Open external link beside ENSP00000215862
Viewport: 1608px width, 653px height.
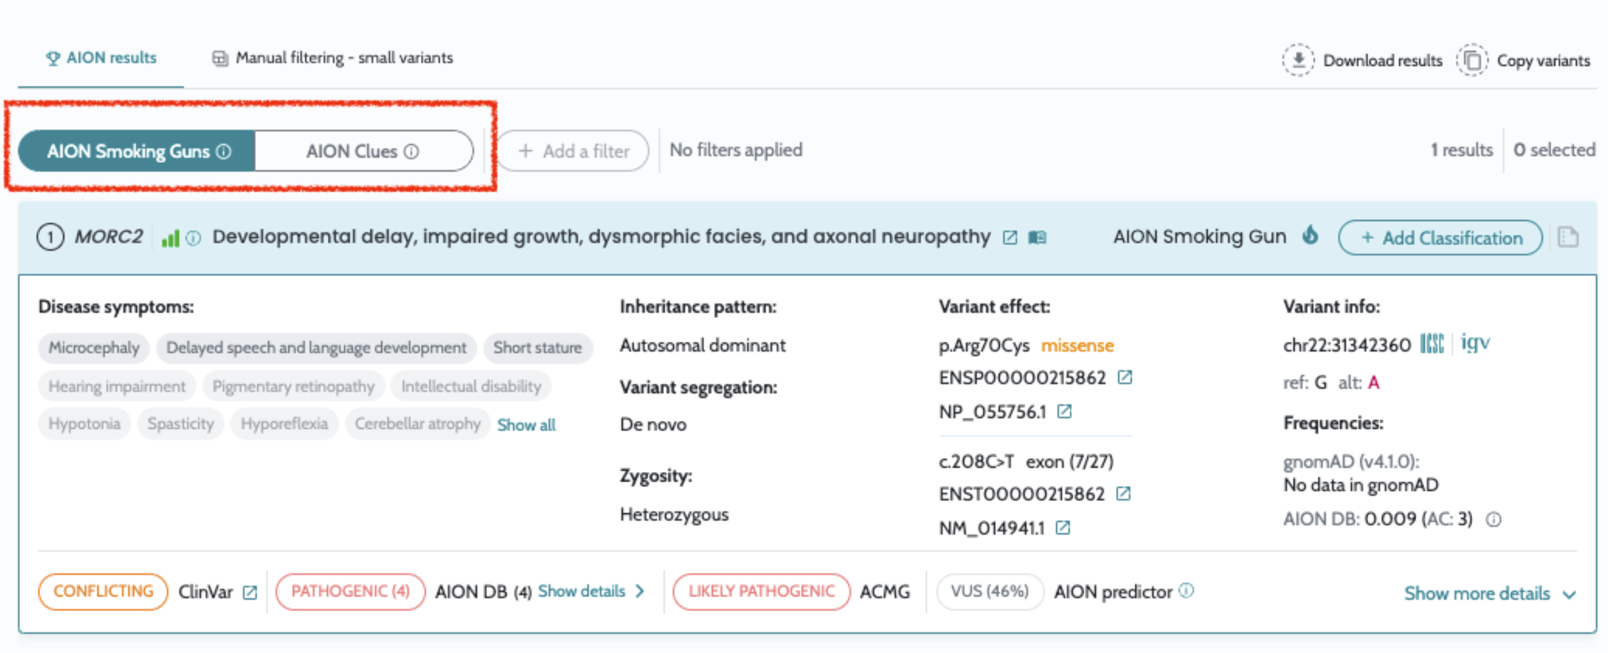tap(1124, 378)
